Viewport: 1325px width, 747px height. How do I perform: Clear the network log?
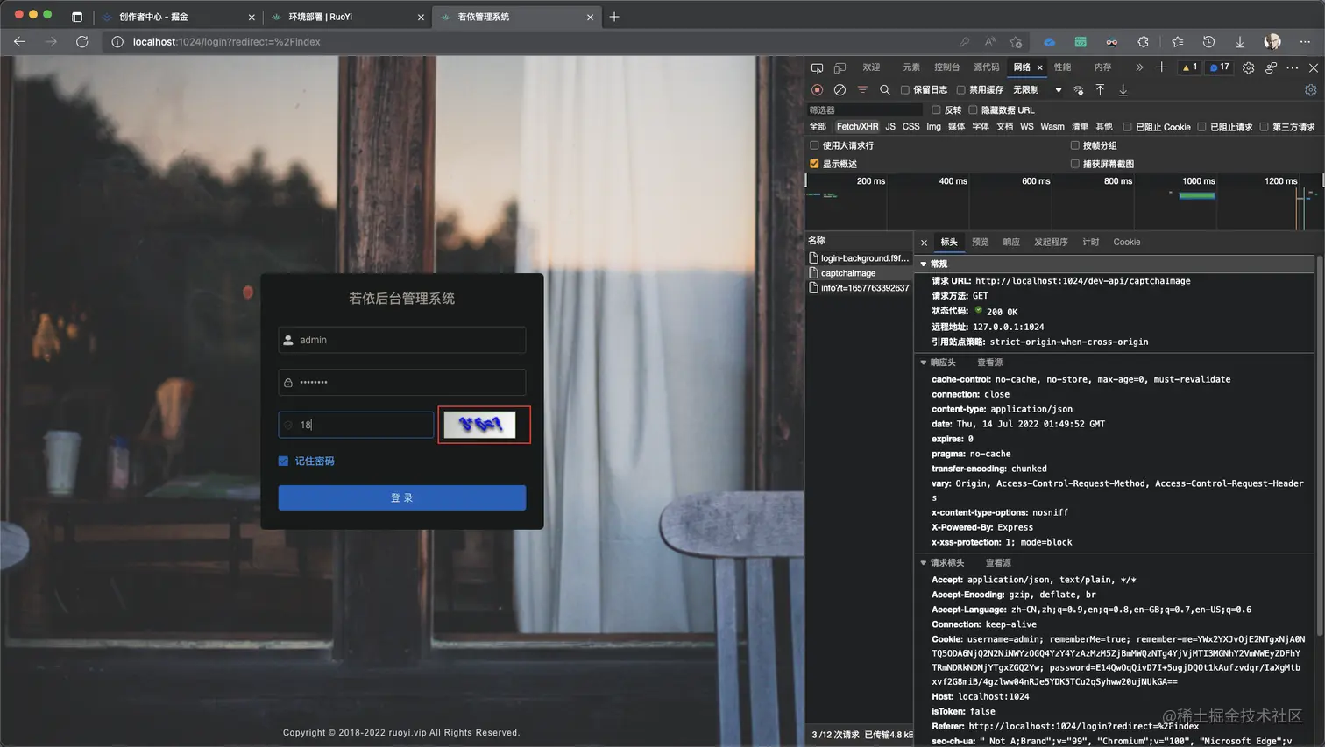pyautogui.click(x=840, y=89)
